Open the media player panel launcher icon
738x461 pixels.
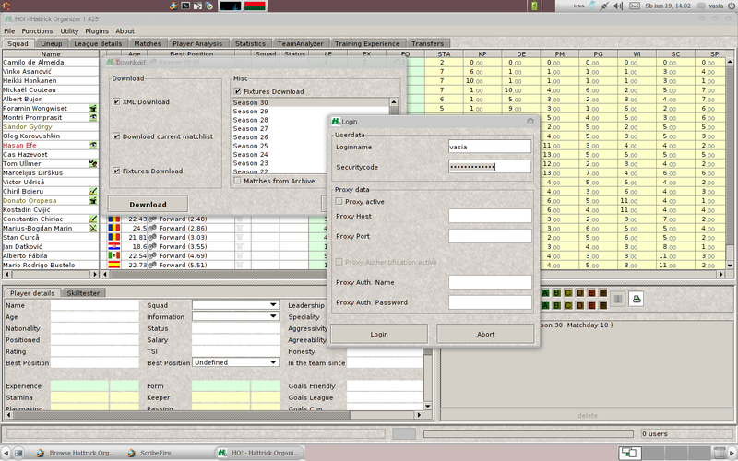(210, 6)
